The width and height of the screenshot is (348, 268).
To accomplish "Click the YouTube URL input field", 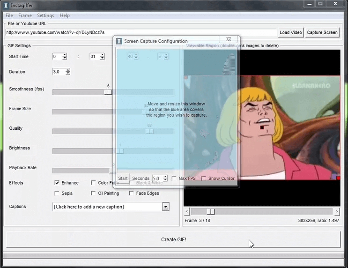I will [141, 32].
